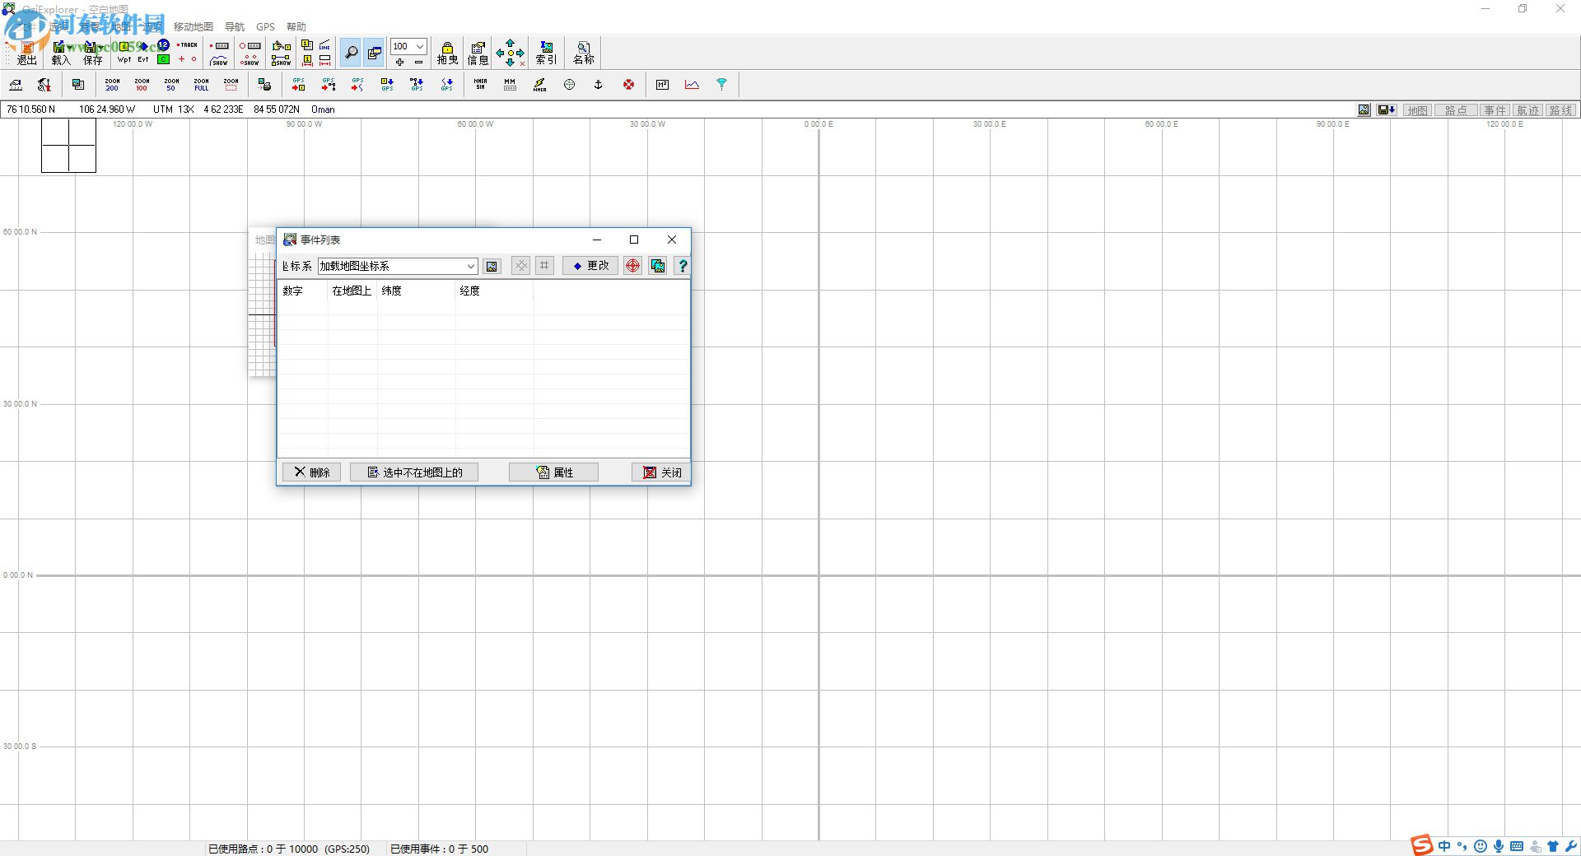Click the M² area calculation icon
Viewport: 1581px width, 856px height.
click(x=662, y=84)
